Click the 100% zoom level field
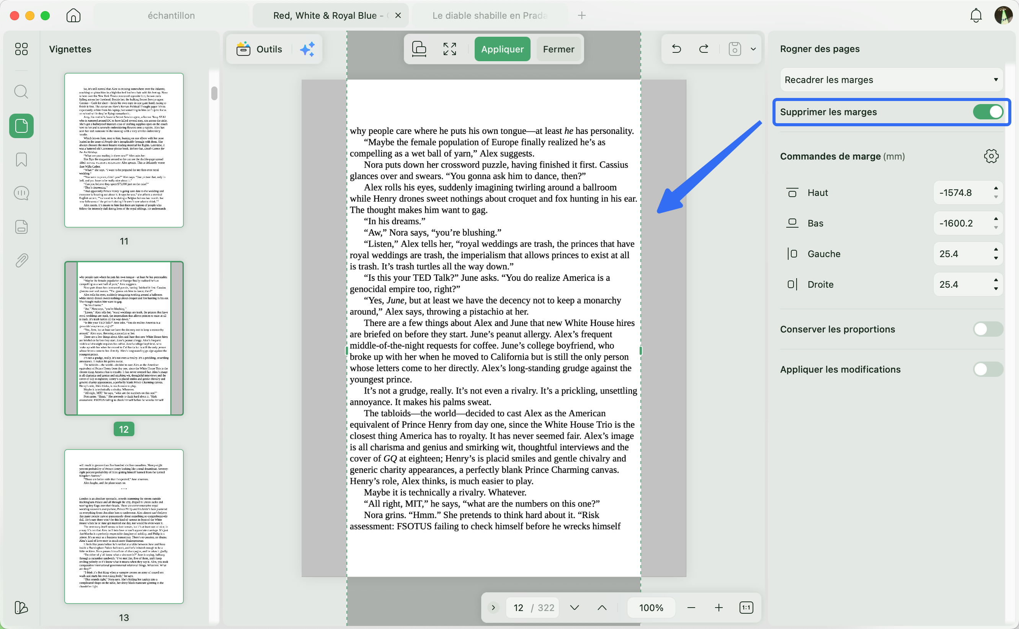 [651, 608]
